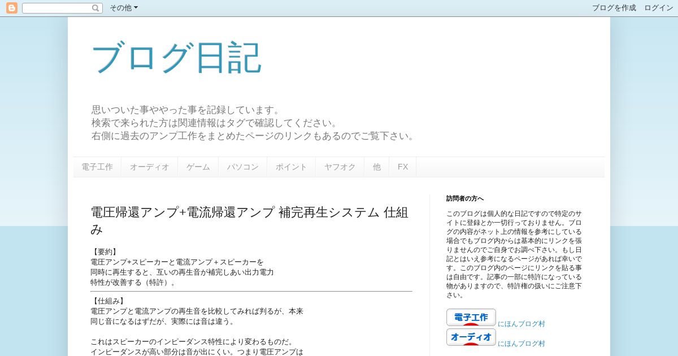
Task: Click the 【仕組み】 heading in the post
Action: click(x=107, y=301)
